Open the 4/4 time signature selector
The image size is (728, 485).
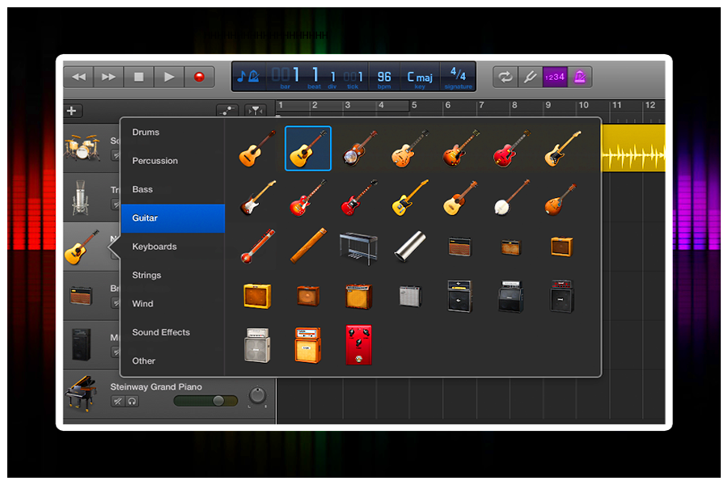pos(458,77)
